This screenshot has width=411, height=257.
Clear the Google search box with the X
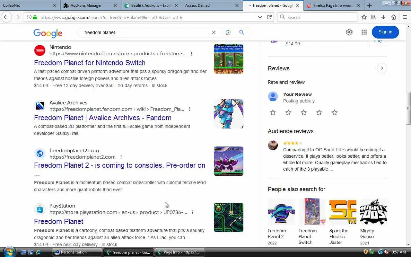coord(214,32)
